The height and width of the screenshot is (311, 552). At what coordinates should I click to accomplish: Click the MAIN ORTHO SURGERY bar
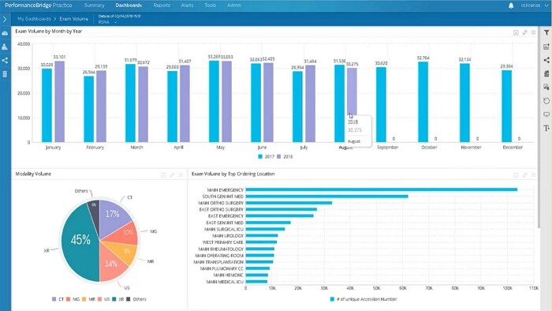pyautogui.click(x=289, y=203)
